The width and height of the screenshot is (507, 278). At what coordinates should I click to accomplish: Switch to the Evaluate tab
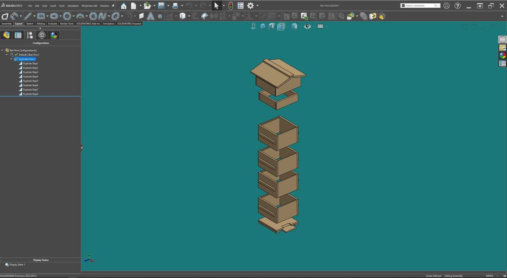pyautogui.click(x=53, y=23)
